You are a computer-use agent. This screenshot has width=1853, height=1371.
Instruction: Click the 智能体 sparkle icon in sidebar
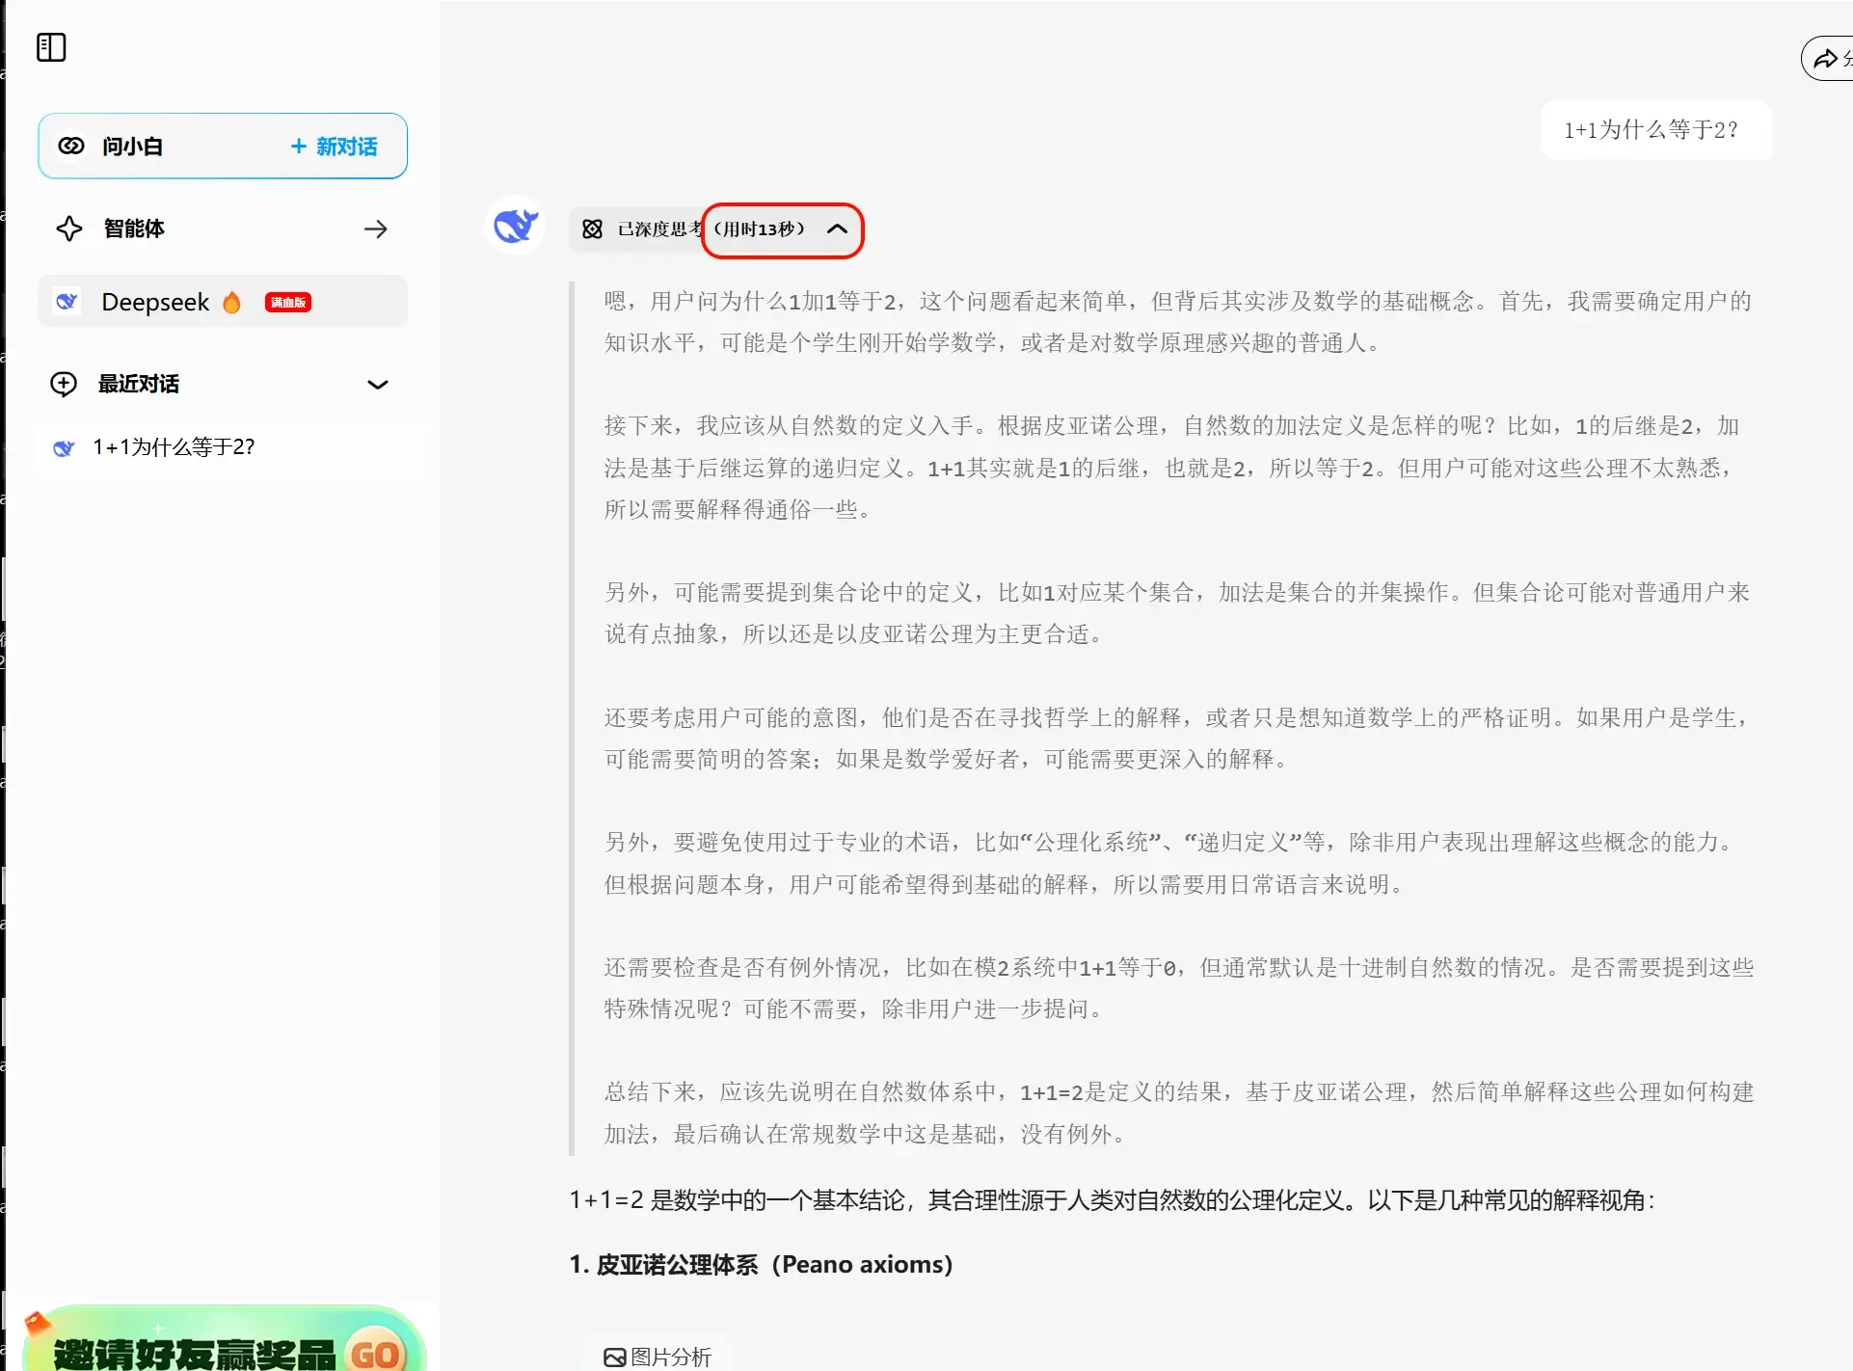(x=68, y=228)
